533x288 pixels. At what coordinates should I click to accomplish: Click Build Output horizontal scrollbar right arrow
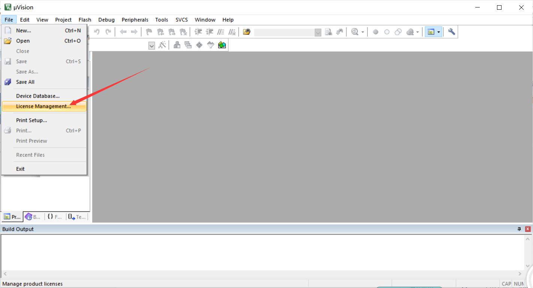[x=520, y=274]
